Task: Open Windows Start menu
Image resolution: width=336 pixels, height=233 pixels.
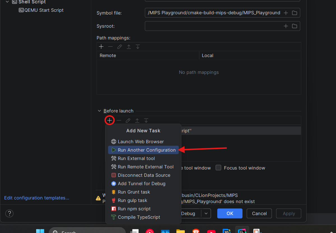Action: tap(40, 231)
